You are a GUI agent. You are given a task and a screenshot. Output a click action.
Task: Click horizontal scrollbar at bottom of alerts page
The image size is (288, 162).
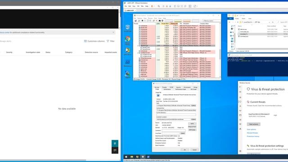(43, 160)
